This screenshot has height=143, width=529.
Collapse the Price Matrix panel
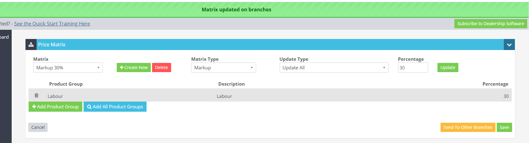(x=509, y=45)
